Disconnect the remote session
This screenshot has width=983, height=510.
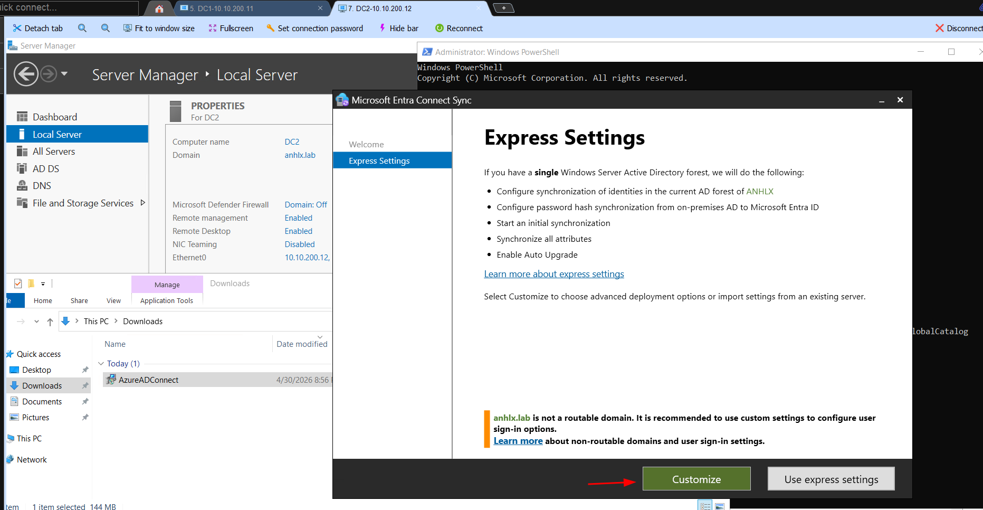[x=959, y=29]
